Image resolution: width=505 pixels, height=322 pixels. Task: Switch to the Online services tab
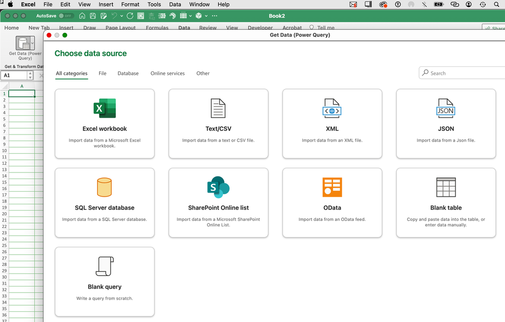(167, 73)
